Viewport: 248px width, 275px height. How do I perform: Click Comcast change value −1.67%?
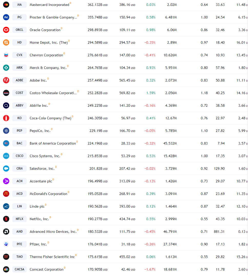[x=150, y=269]
